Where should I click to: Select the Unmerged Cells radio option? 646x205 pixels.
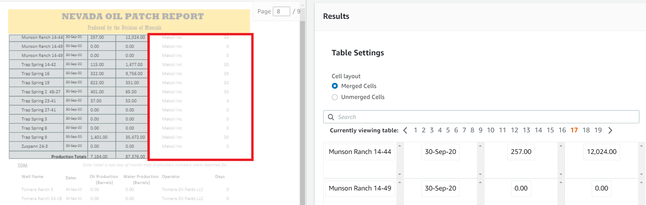pyautogui.click(x=335, y=97)
